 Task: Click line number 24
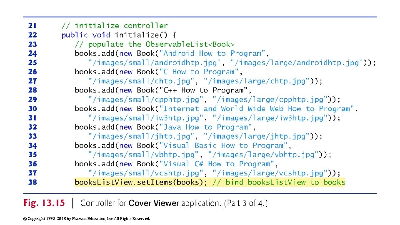coord(32,53)
